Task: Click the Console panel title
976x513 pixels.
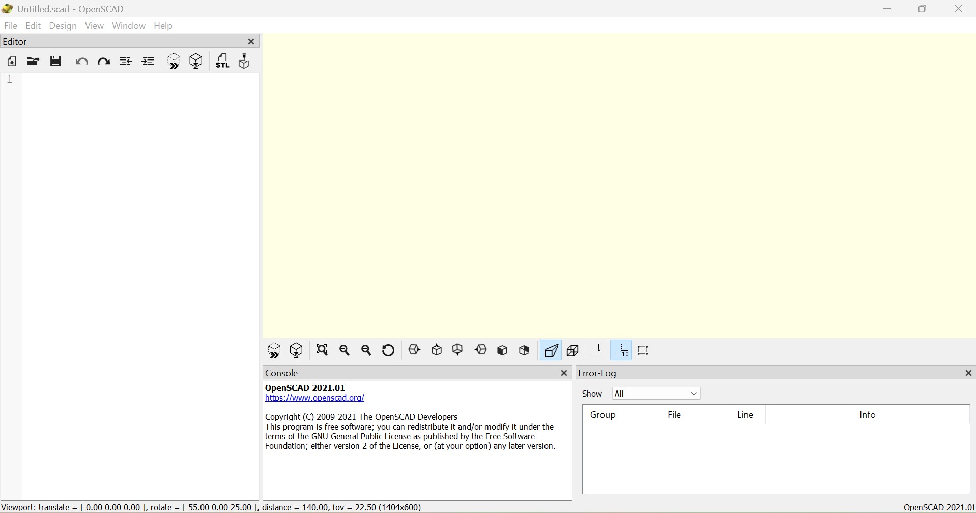Action: tap(281, 374)
